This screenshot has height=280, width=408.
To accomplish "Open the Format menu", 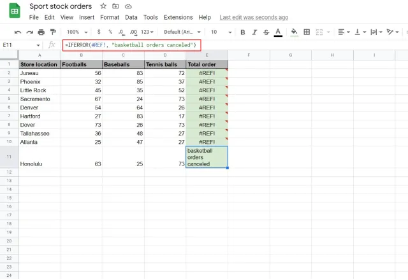I will (110, 17).
